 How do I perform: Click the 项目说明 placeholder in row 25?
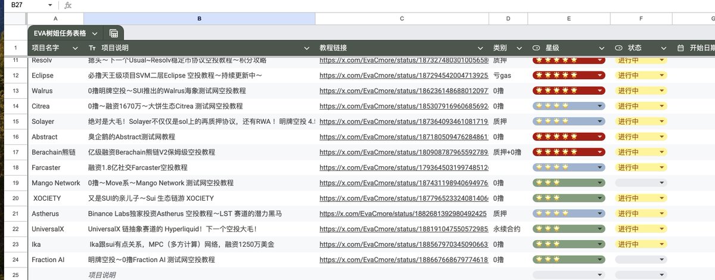coord(102,275)
